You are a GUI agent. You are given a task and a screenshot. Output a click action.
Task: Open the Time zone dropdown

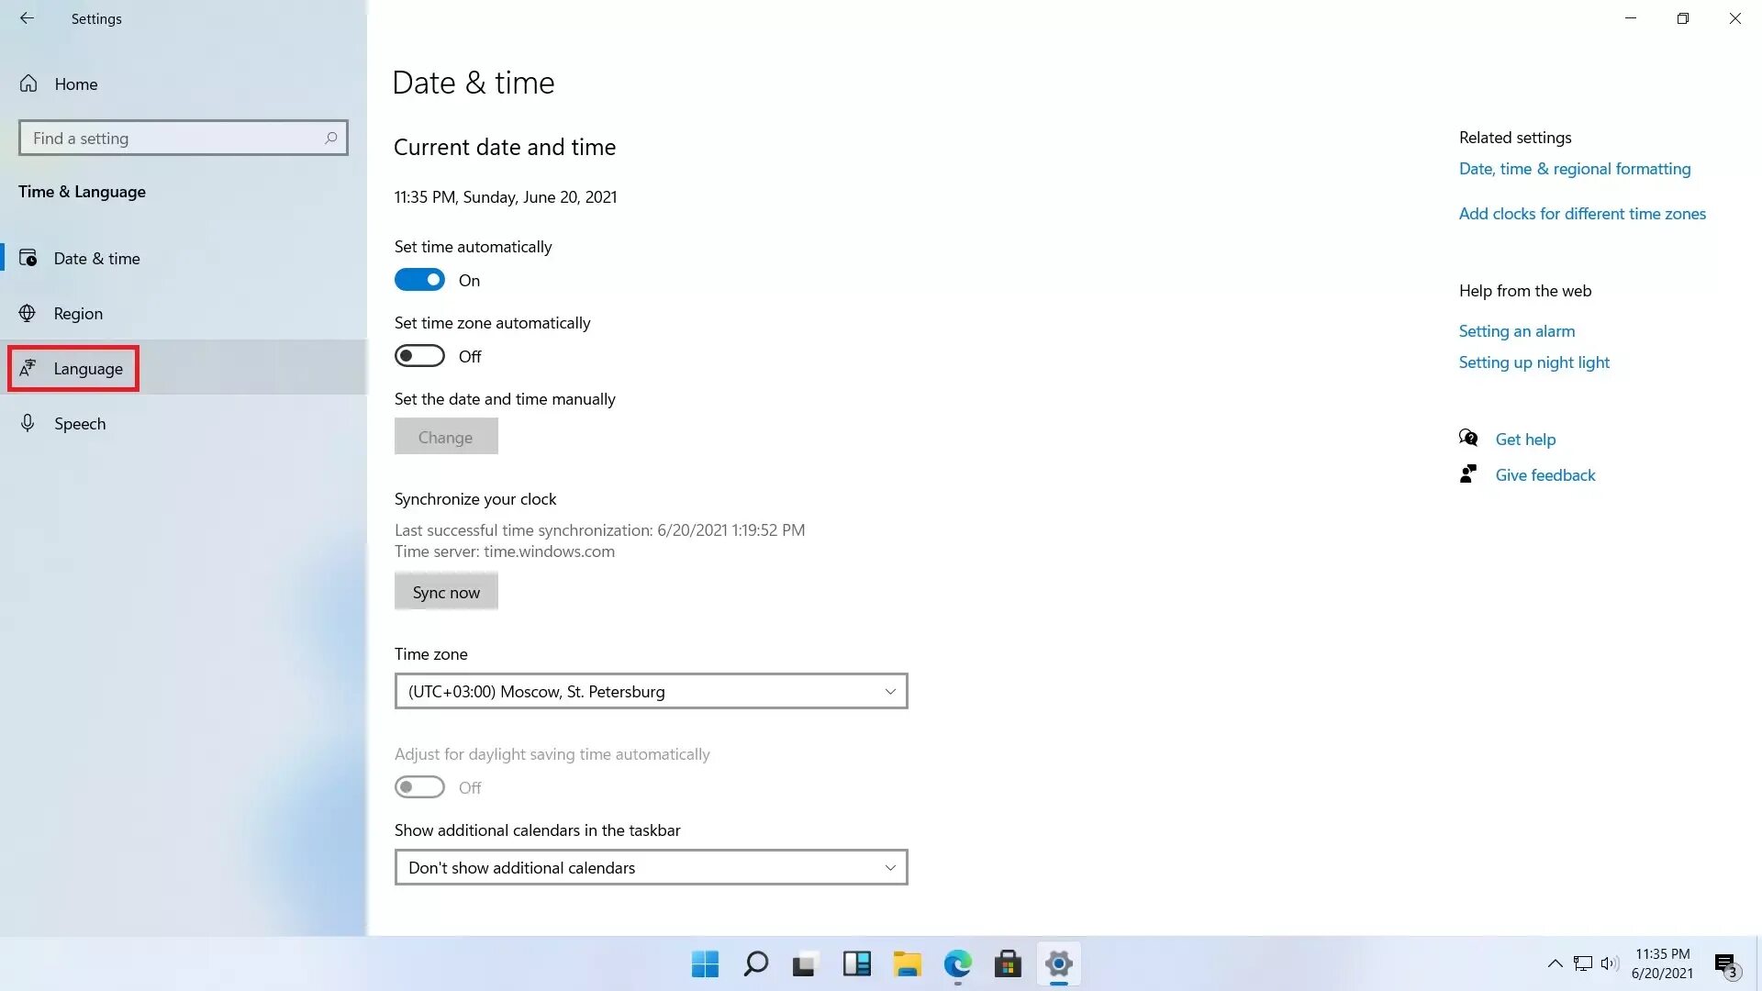pos(651,691)
